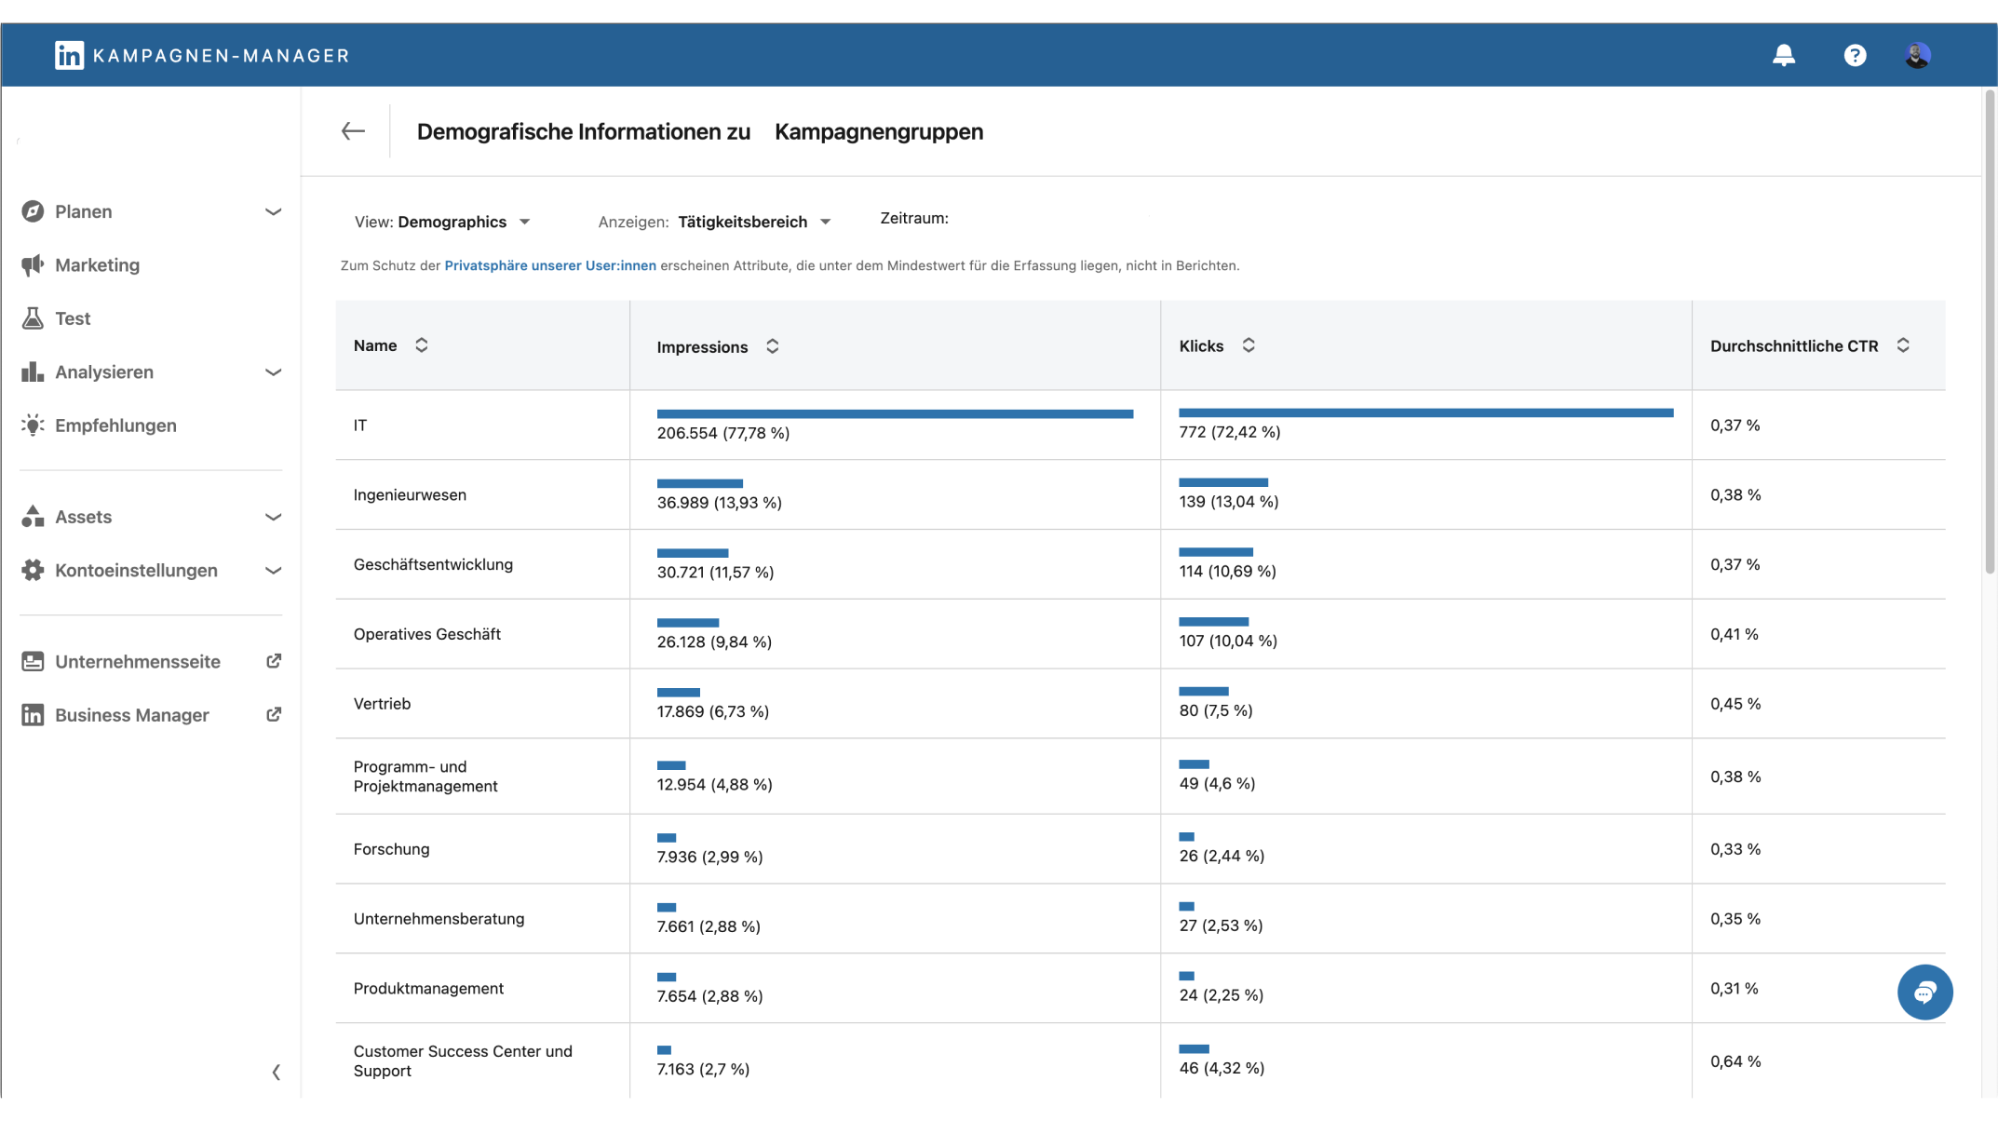1998x1121 pixels.
Task: Sort table by Name column
Action: (x=421, y=345)
